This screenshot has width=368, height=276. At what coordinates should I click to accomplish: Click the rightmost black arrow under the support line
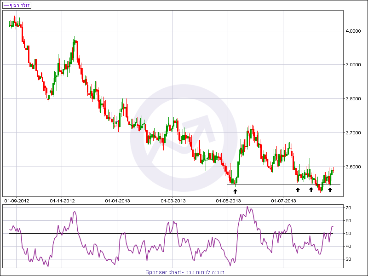click(330, 190)
